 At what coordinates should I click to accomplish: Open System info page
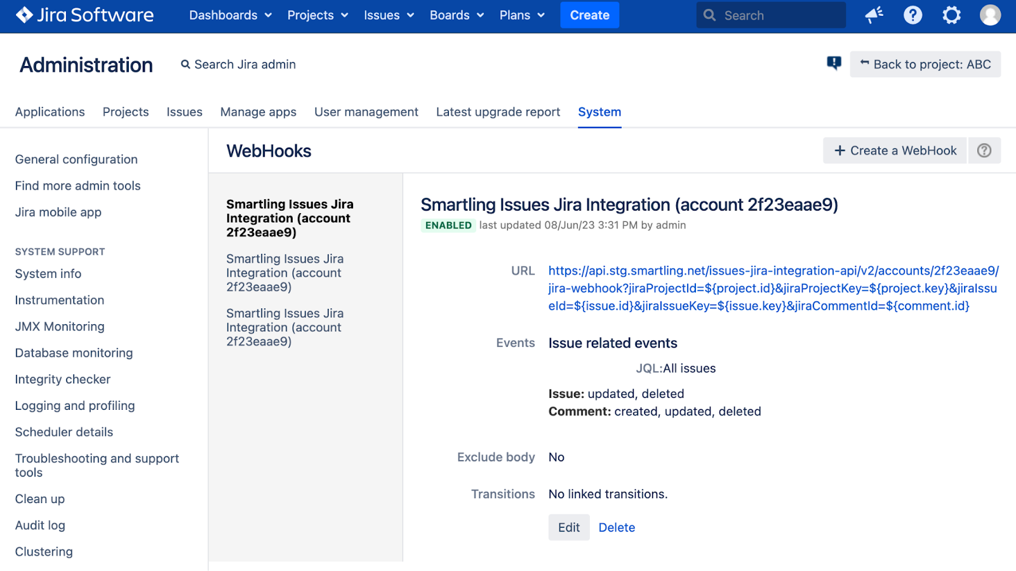[x=48, y=274]
